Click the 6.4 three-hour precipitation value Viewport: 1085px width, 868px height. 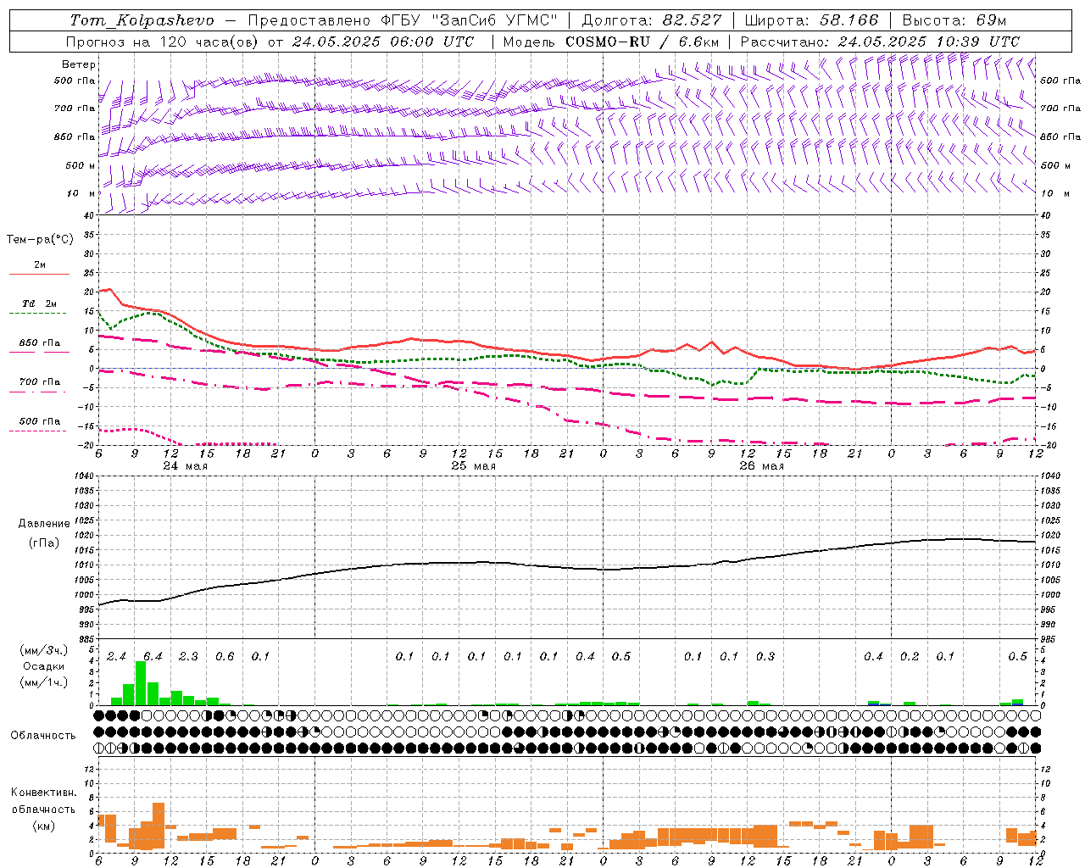[153, 656]
